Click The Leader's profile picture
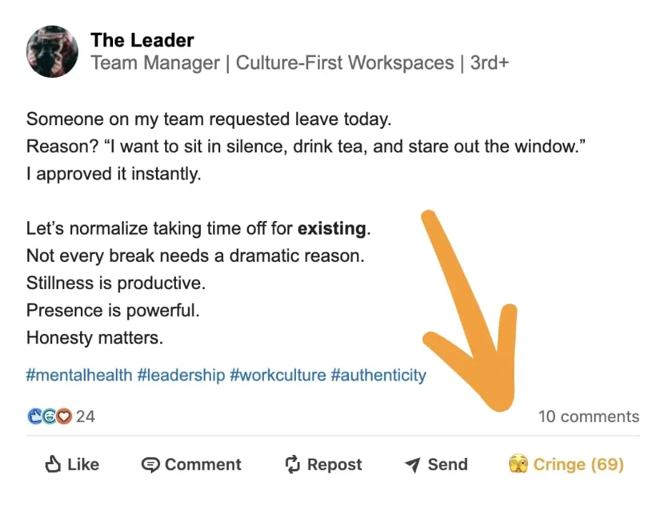 pos(51,51)
